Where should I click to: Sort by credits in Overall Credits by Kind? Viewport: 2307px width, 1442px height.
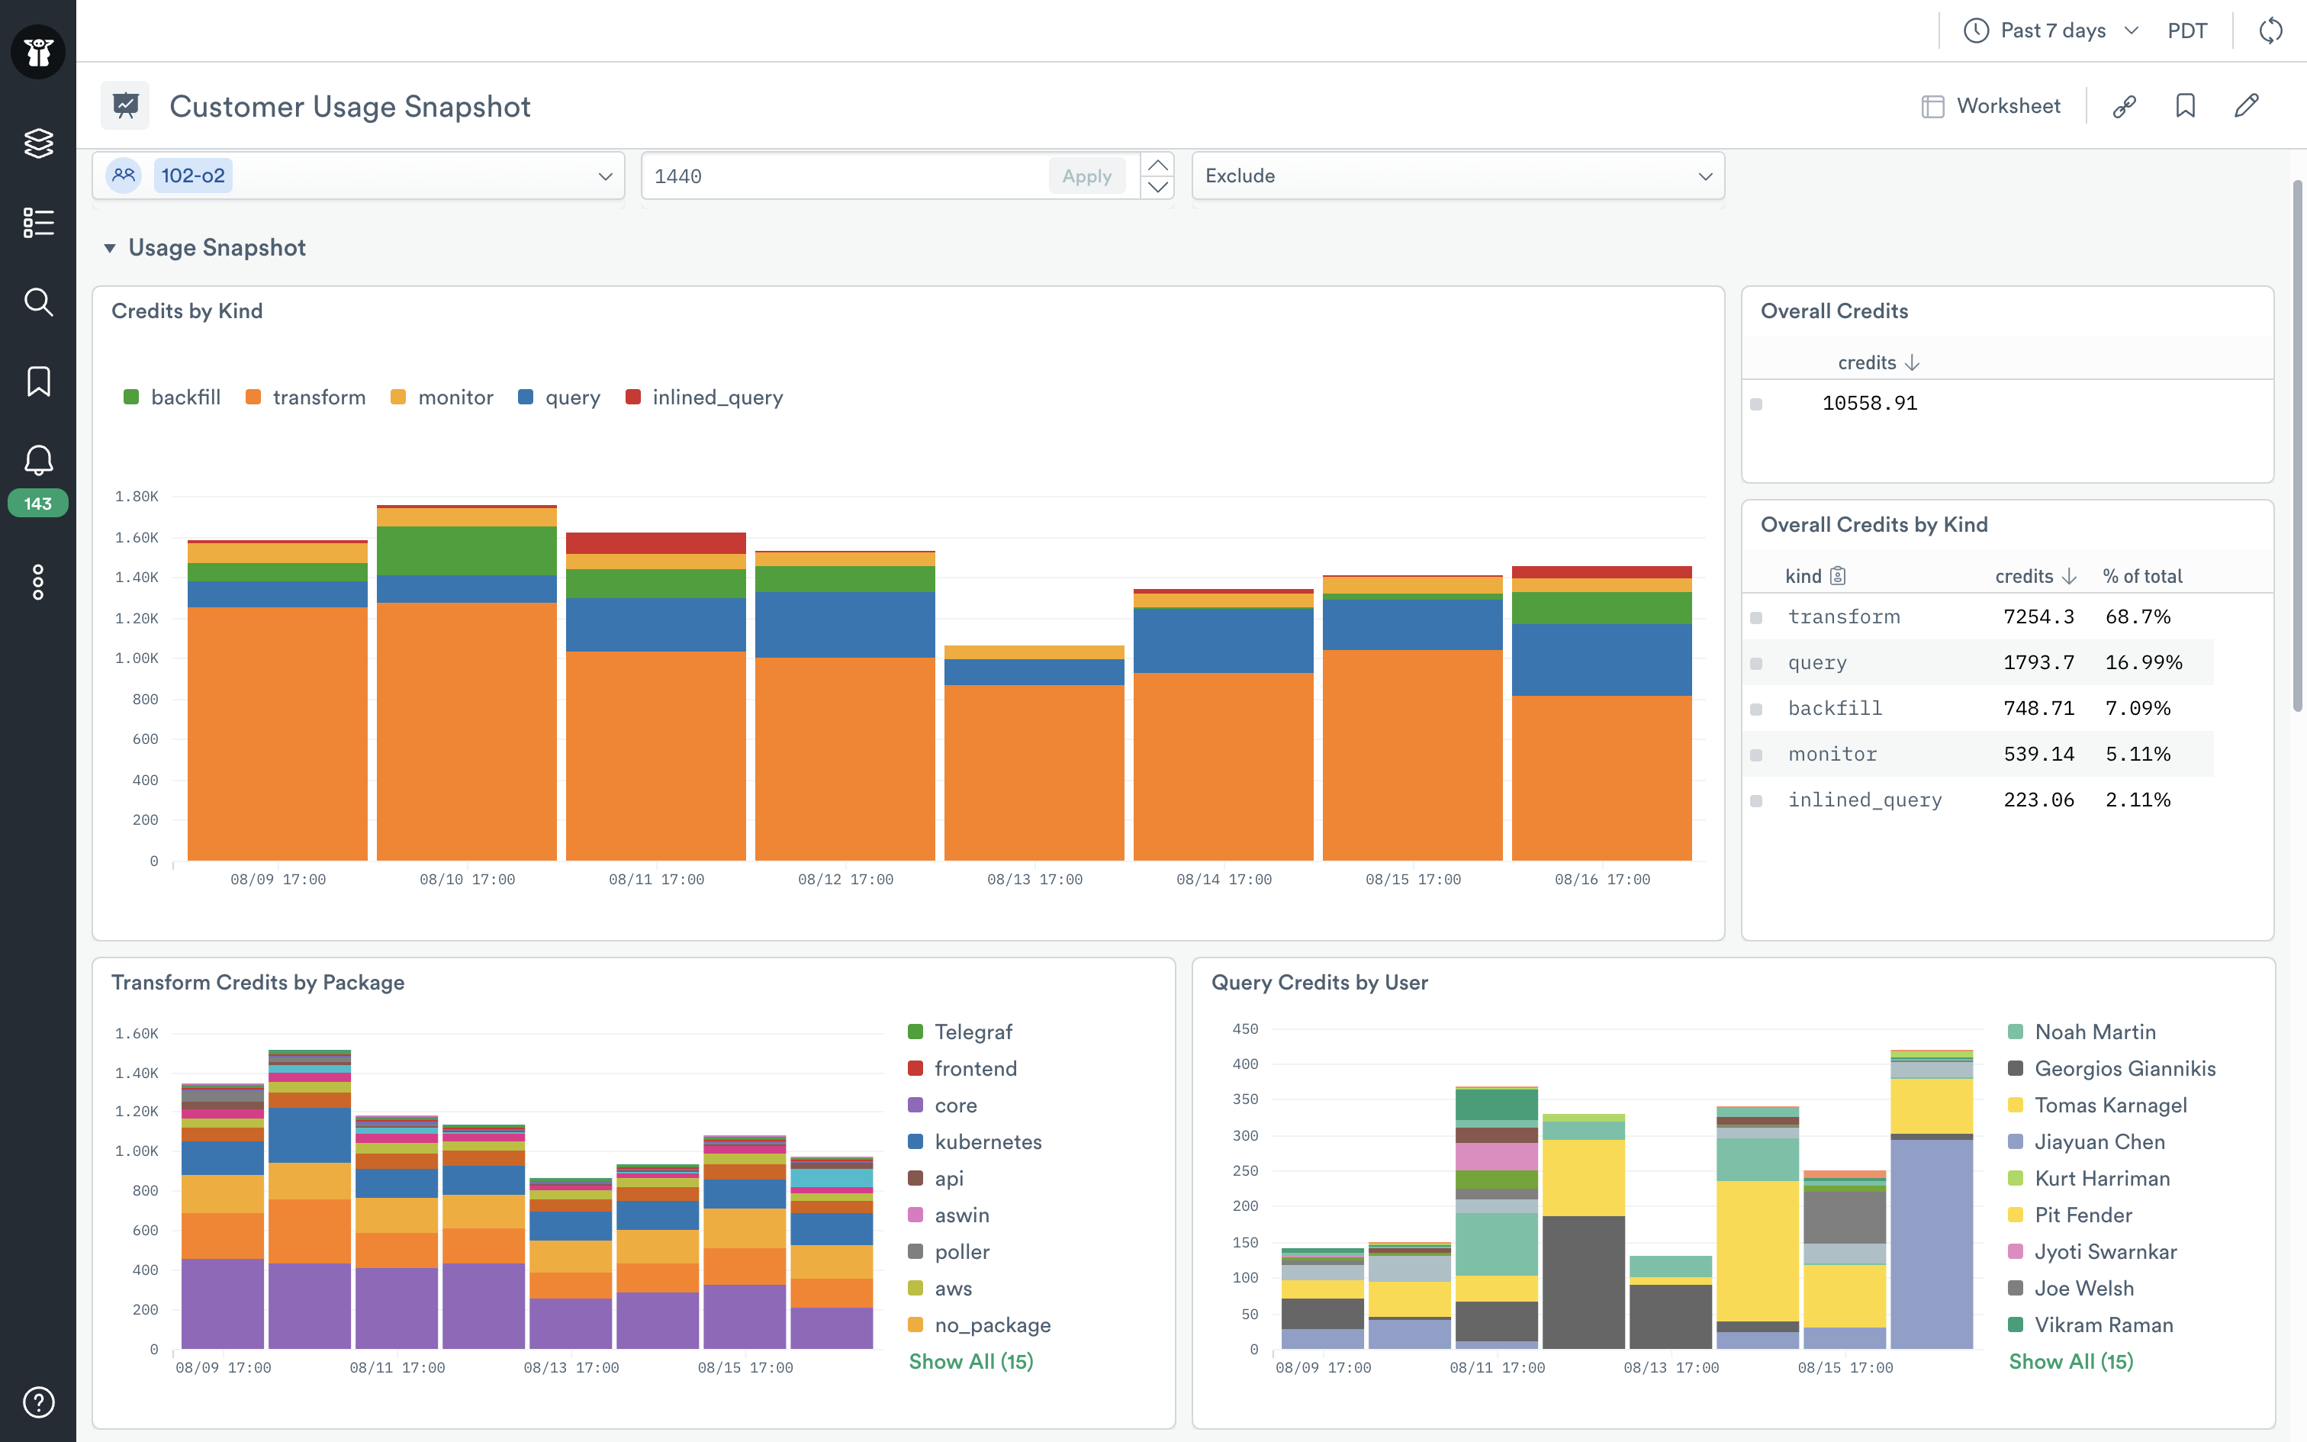[x=2035, y=576]
